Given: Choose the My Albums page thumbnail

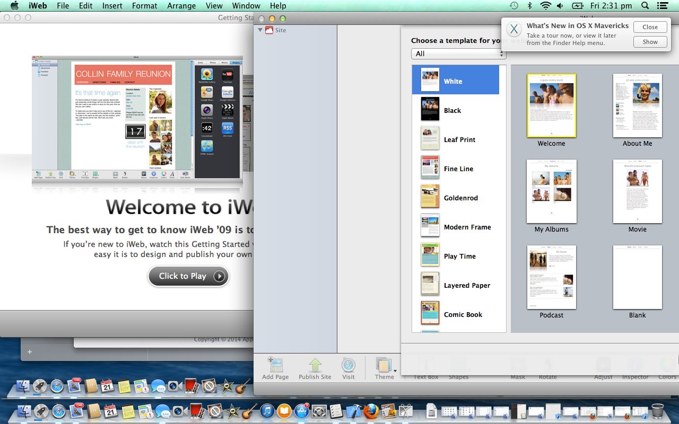Looking at the screenshot, I should [x=551, y=191].
